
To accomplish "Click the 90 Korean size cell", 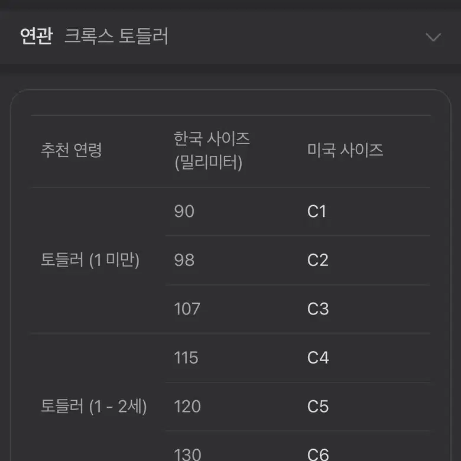I will [x=184, y=211].
